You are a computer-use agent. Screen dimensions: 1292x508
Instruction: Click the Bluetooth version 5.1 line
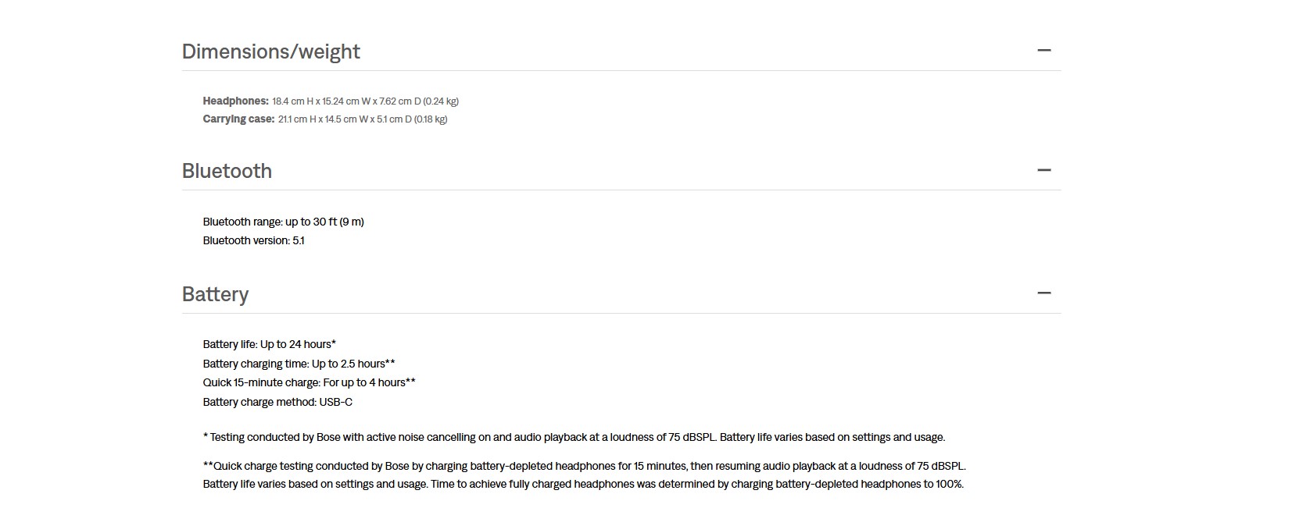(x=253, y=240)
